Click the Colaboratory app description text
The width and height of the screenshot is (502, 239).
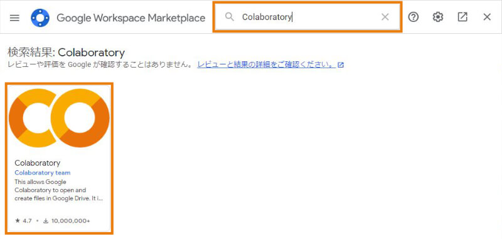pos(58,190)
